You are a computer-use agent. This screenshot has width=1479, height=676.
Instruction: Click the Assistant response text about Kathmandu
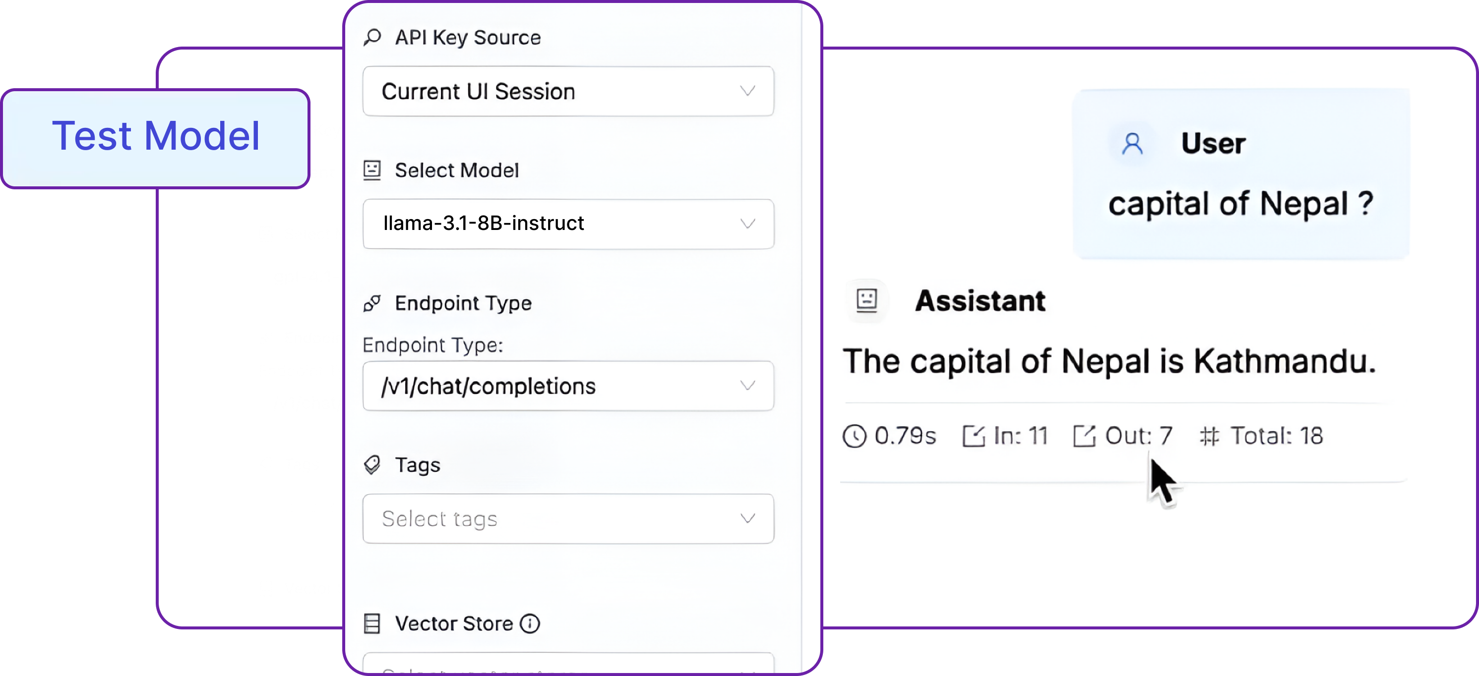point(1109,361)
